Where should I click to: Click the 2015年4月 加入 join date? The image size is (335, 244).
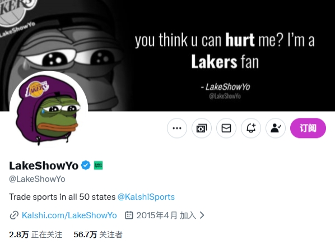[166, 215]
